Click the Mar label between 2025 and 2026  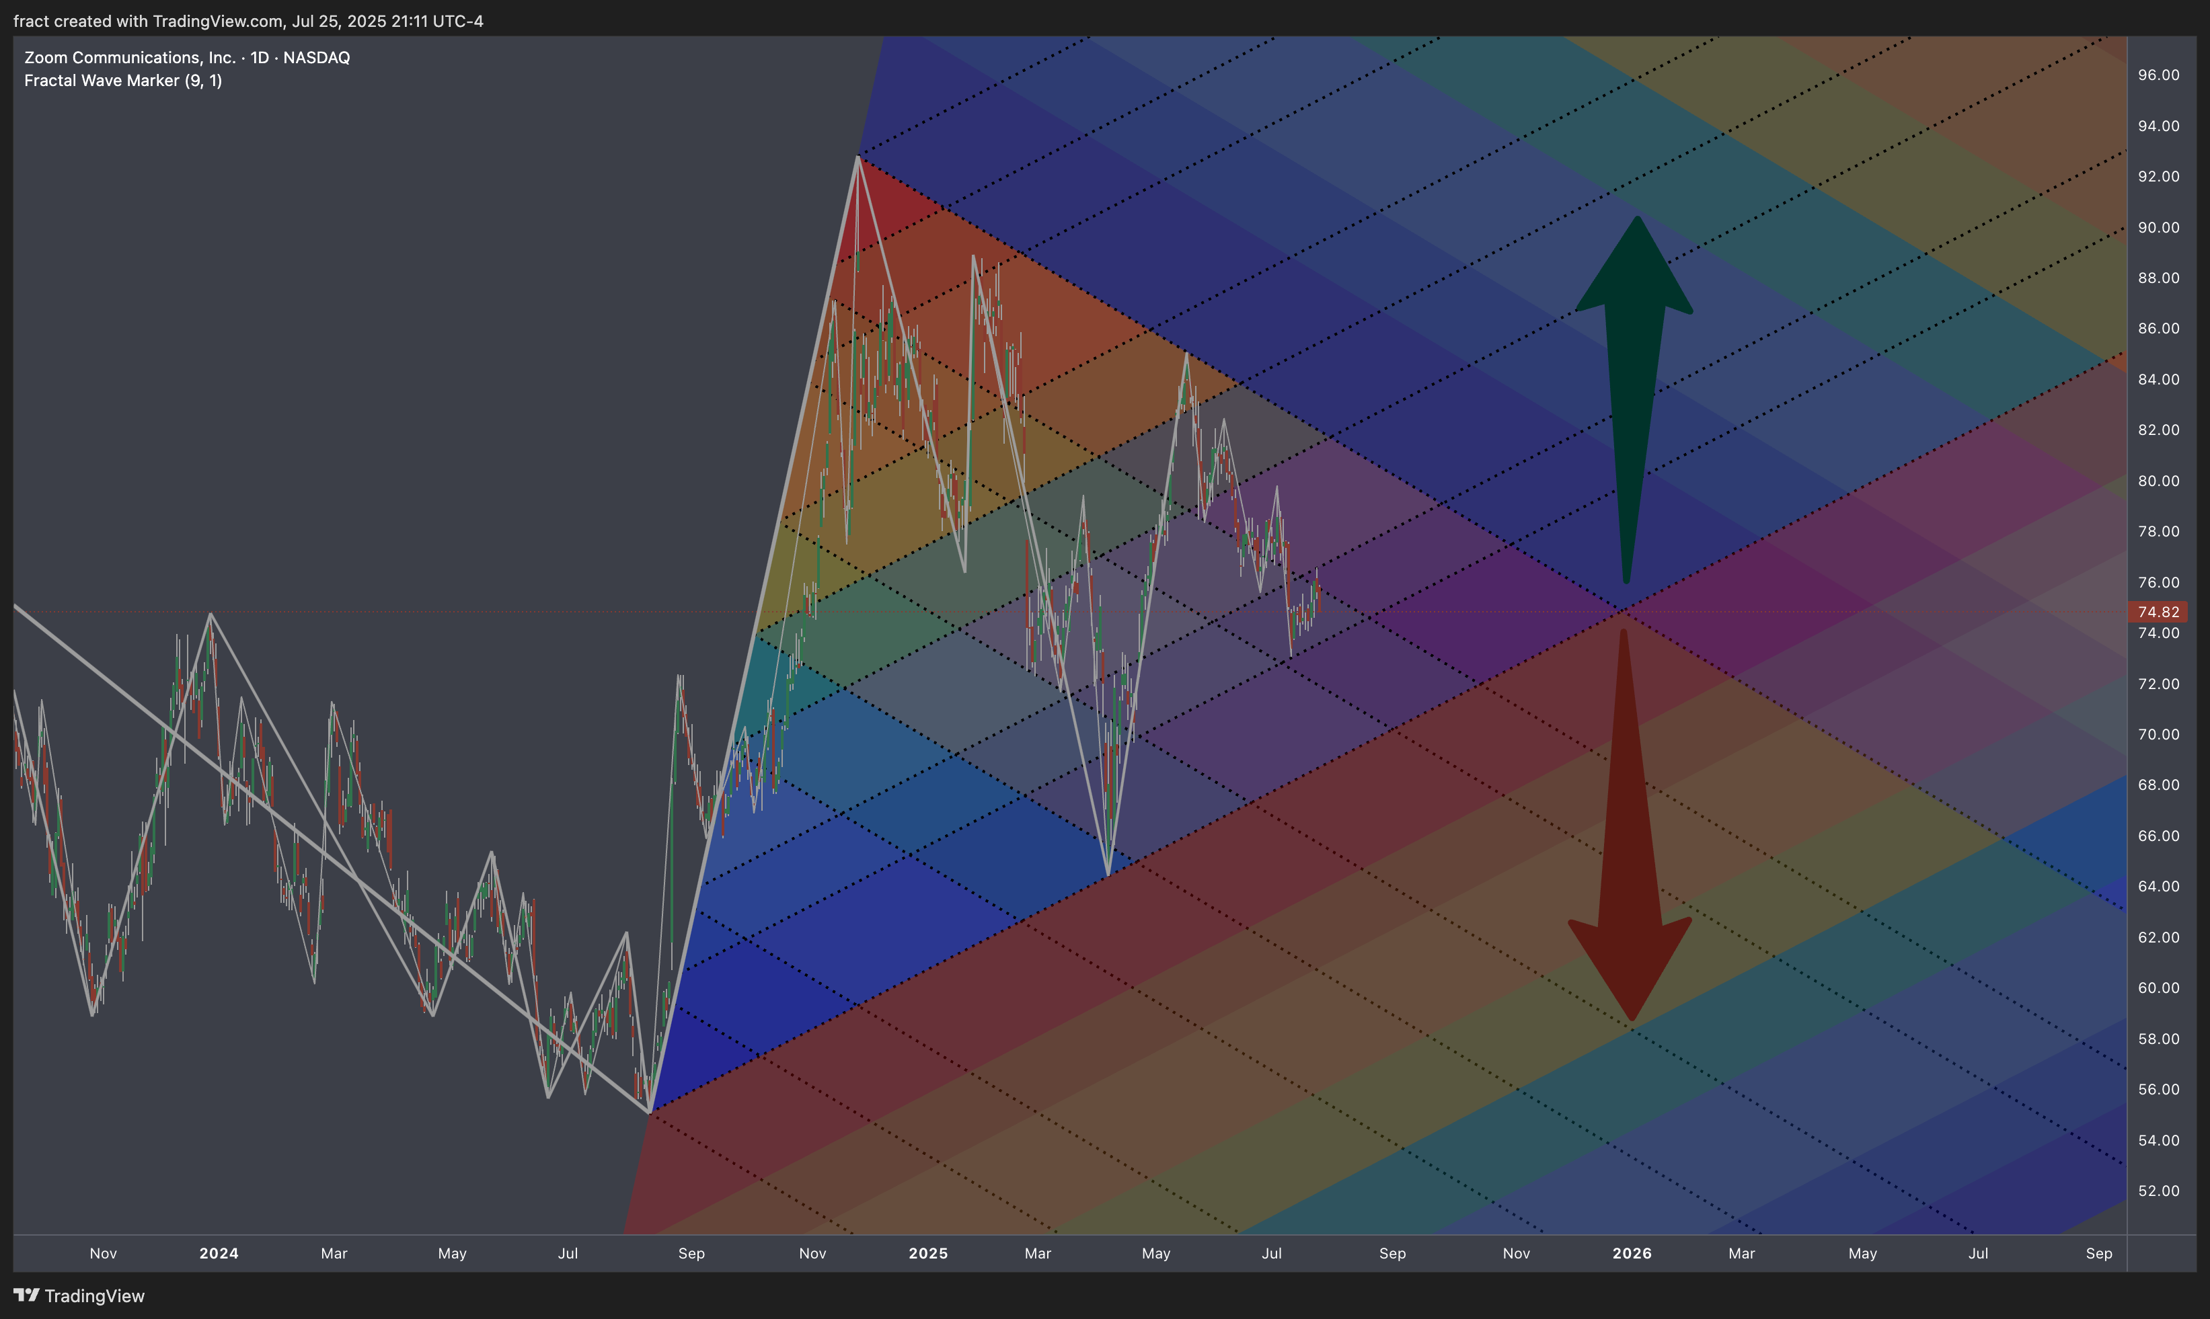(x=1038, y=1253)
